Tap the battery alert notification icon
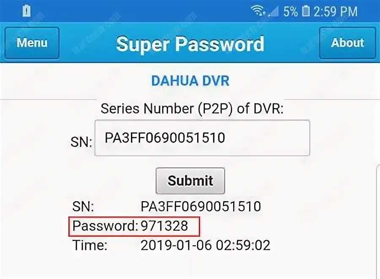Screen dimensions: 380x279 tap(27, 11)
